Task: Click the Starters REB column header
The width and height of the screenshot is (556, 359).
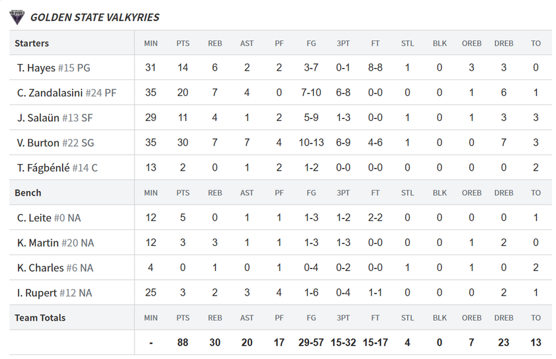Action: [214, 44]
